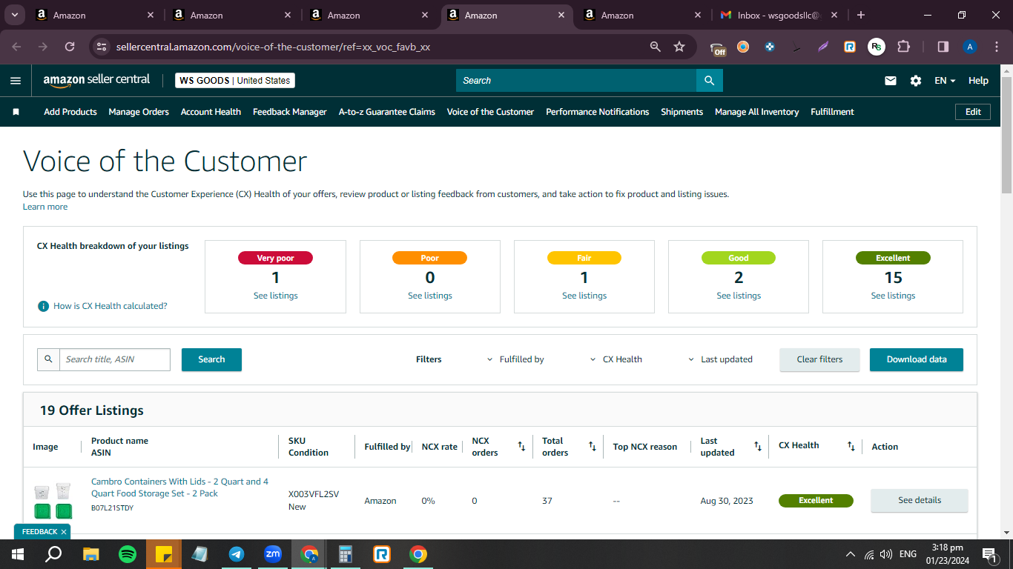Screen dimensions: 1013x569
Task: Focus the Search title, ASIN input field
Action: point(115,359)
